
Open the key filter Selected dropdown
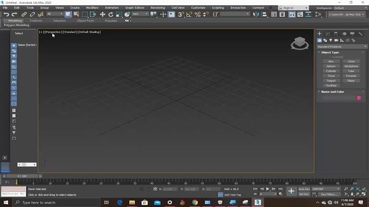pyautogui.click(x=326, y=189)
